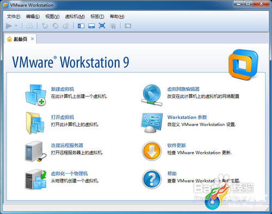Minimize the VMware Workstation window

click(x=239, y=4)
